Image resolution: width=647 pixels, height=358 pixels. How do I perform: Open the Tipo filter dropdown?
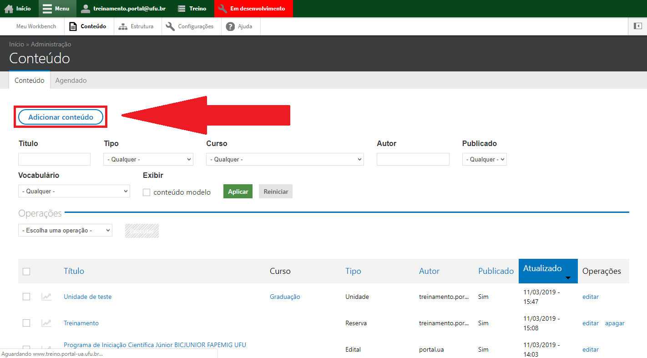(x=148, y=160)
